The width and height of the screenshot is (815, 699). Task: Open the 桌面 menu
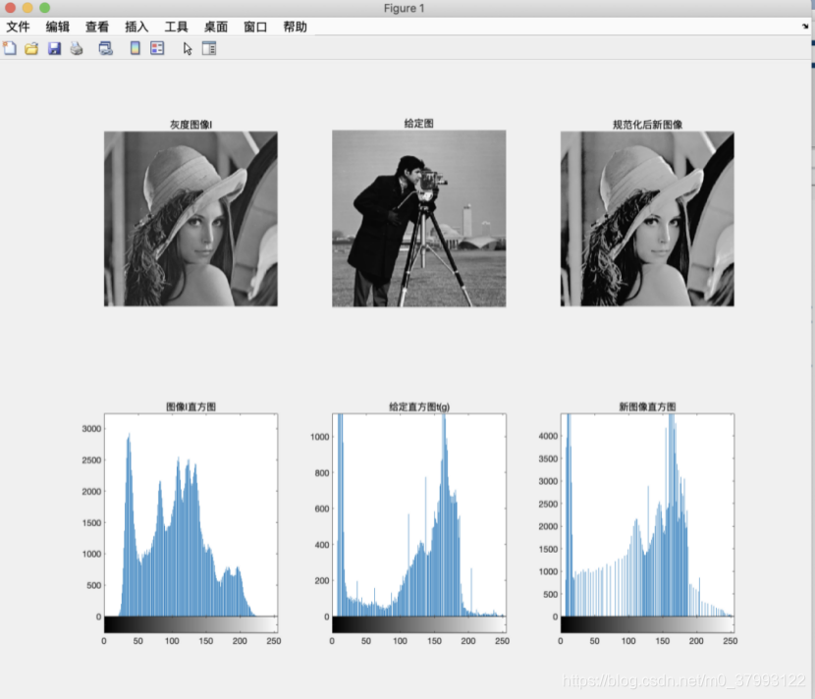click(x=216, y=27)
